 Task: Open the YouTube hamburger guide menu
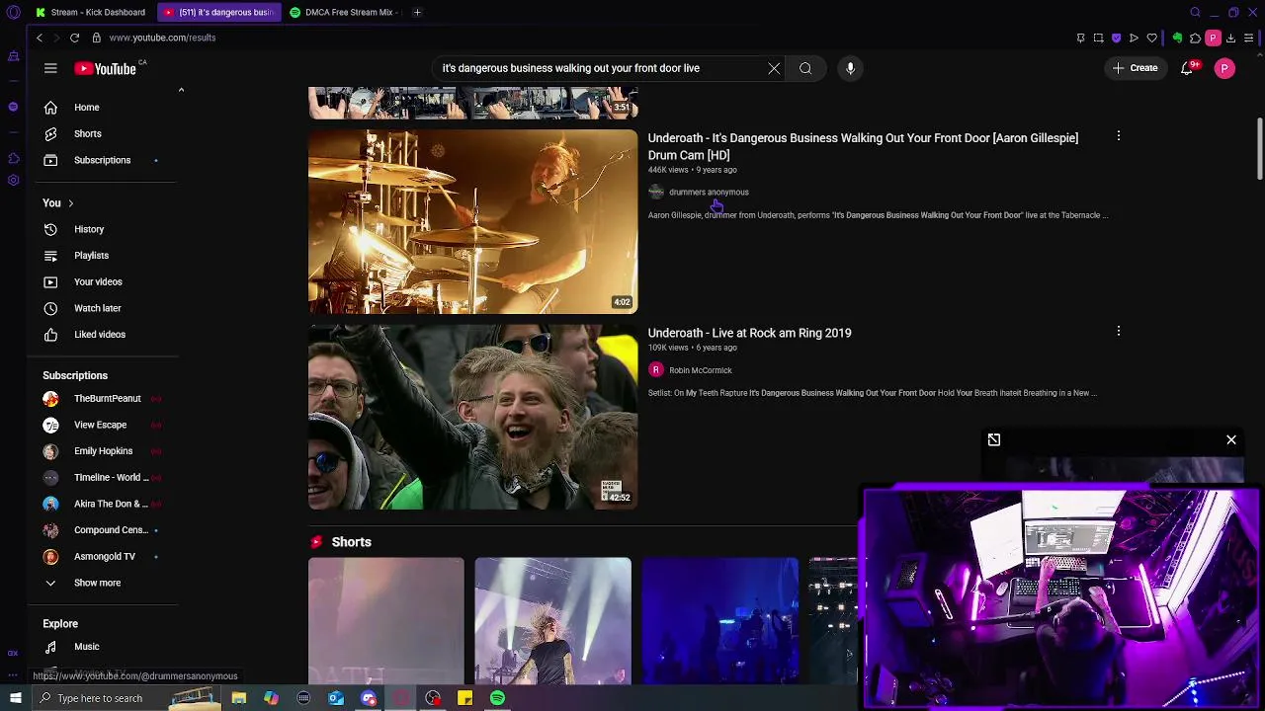point(50,68)
